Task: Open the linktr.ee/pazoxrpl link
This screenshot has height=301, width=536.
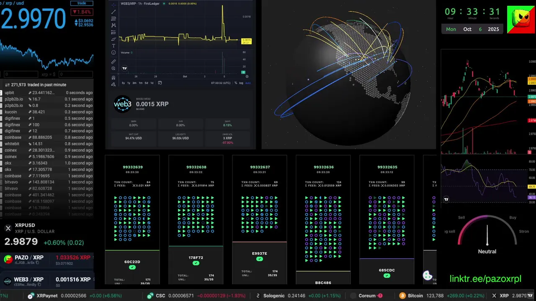Action: [485, 279]
